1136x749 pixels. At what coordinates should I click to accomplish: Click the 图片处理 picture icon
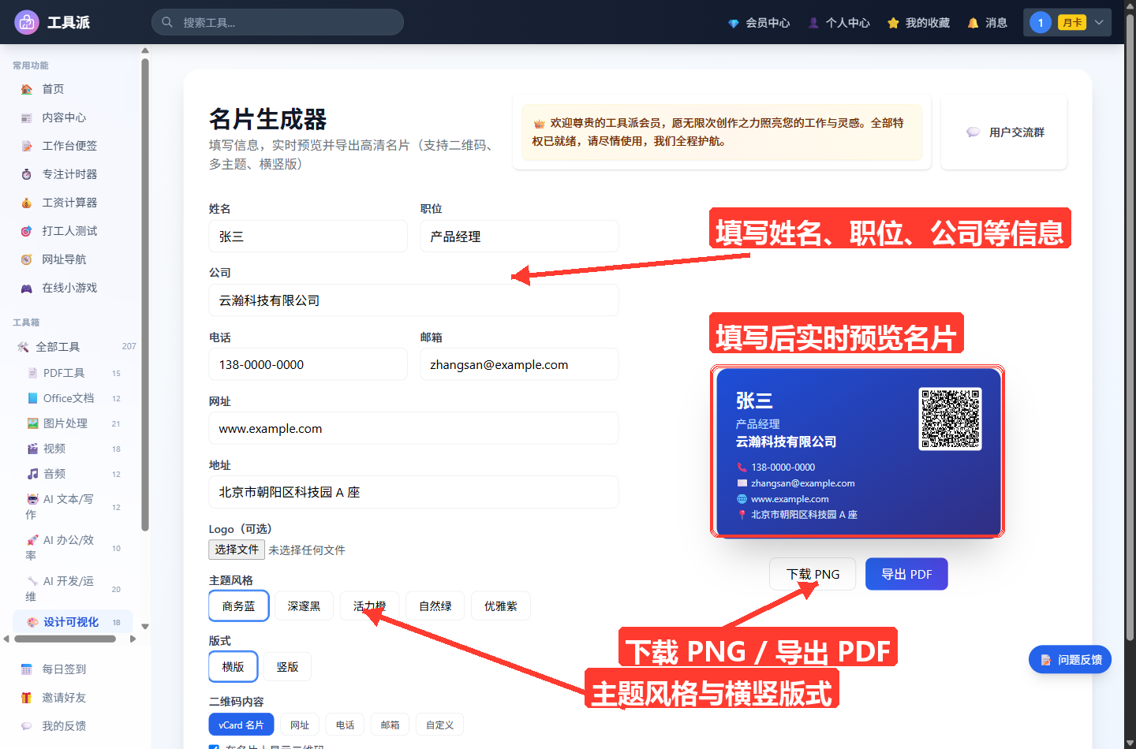32,423
